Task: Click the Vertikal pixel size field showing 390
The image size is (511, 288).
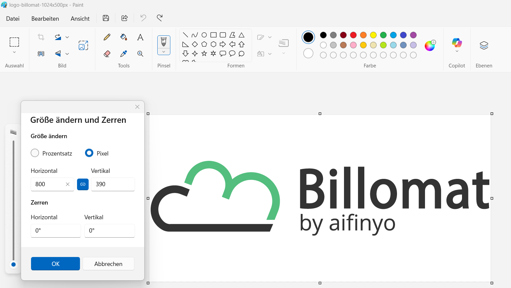Action: click(113, 184)
